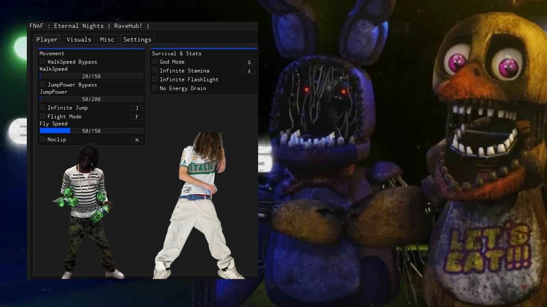Enable Infinite Stamina checkbox

pyautogui.click(x=155, y=70)
